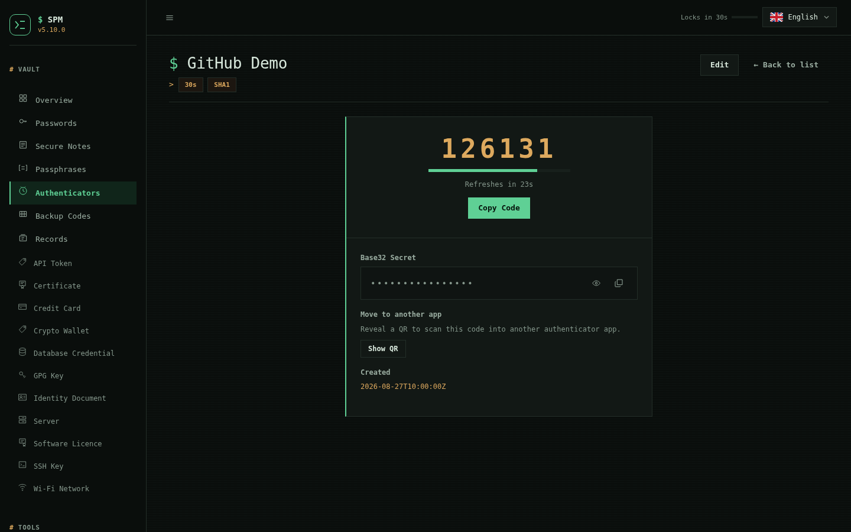Click the masked Base32 Secret field

(499, 283)
